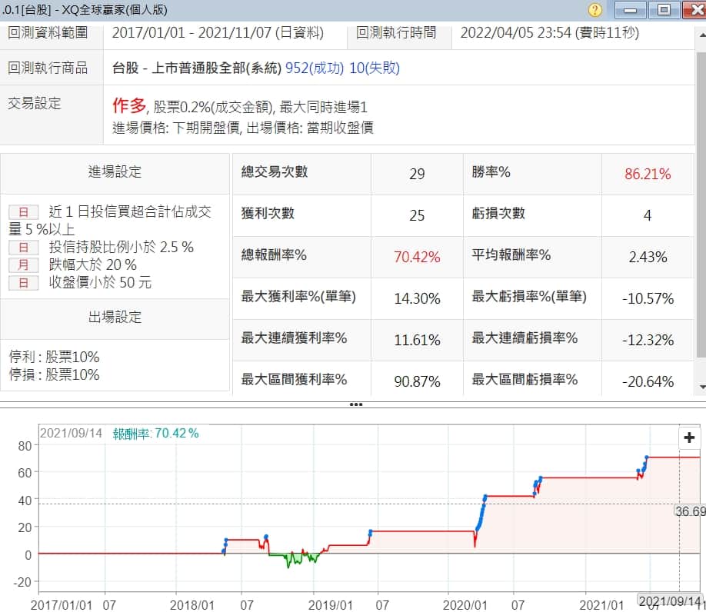Click the 月 badge beside 跌幅大於 20 %
Viewport: 706px width, 612px height.
(23, 264)
